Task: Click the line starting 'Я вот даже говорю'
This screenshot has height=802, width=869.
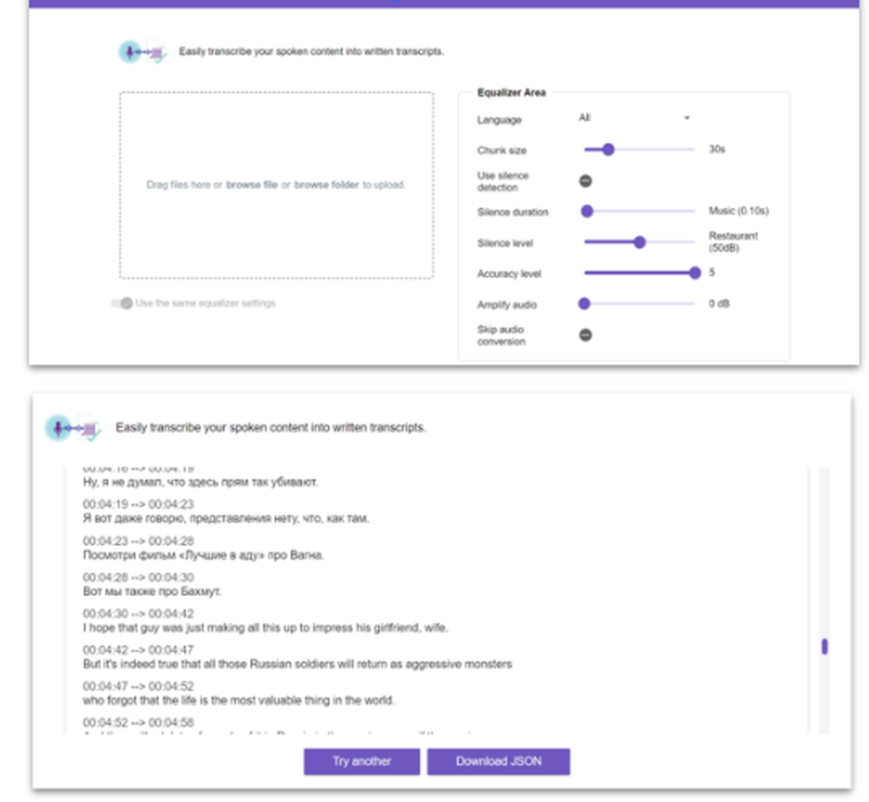Action: coord(226,519)
